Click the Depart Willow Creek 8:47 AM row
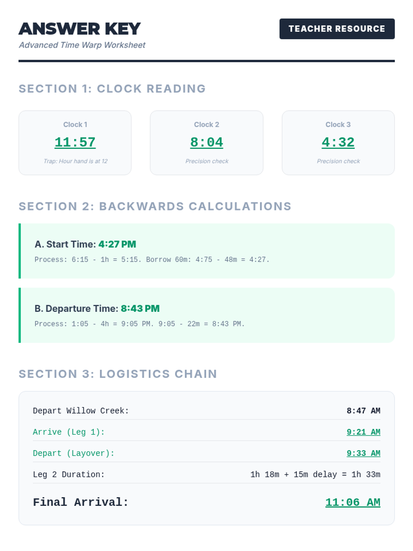413x551 pixels. [x=206, y=411]
